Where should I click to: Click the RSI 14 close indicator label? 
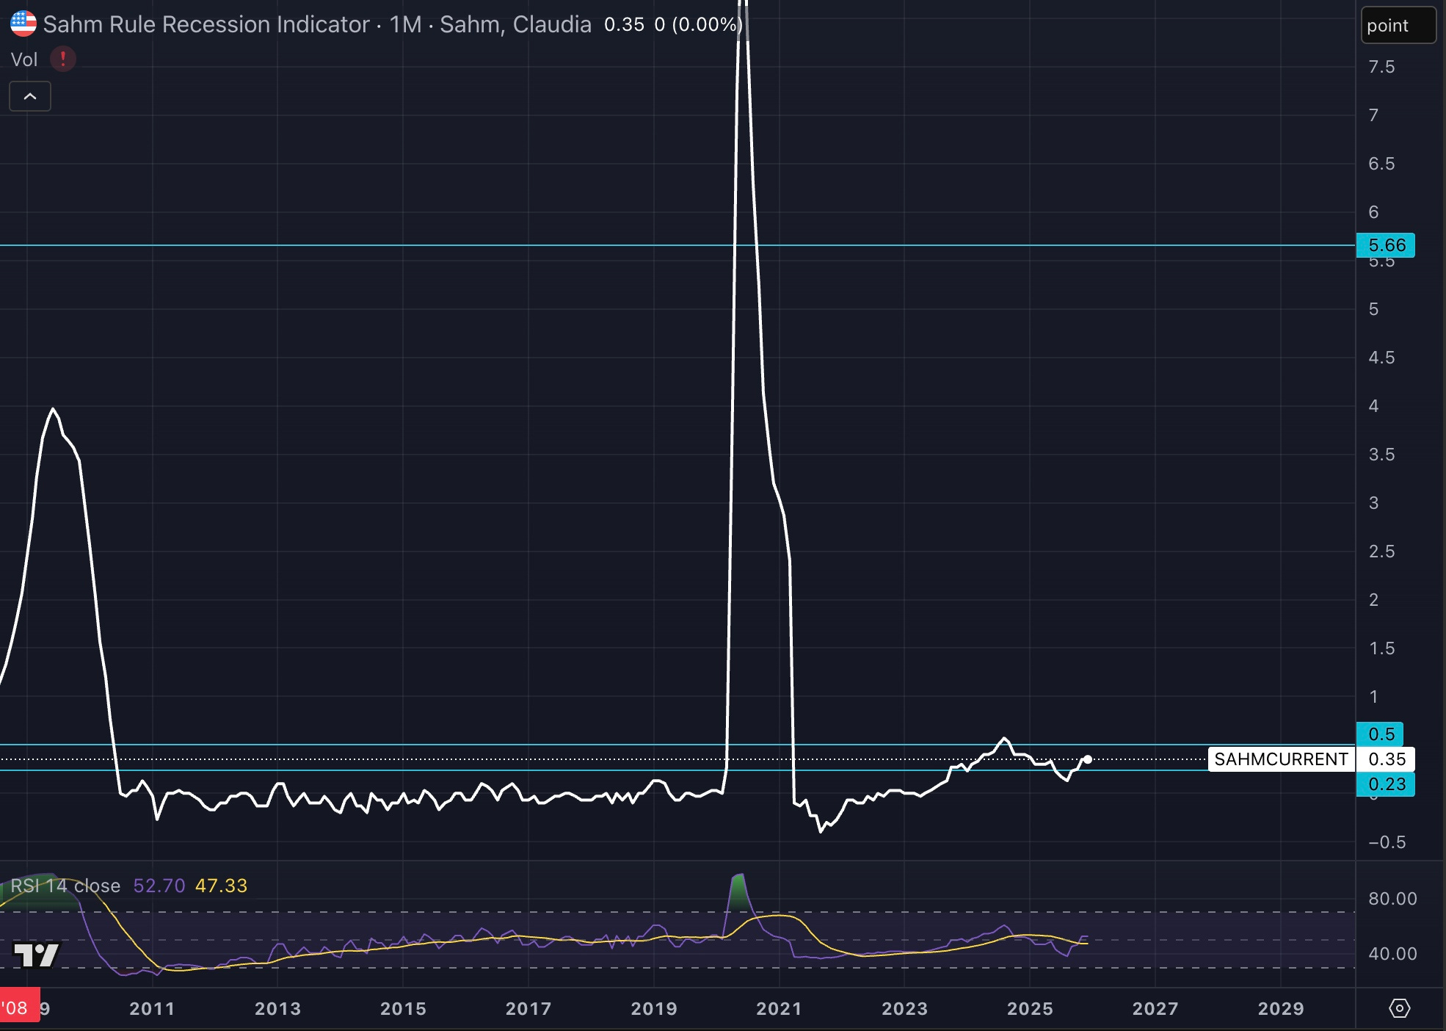click(65, 886)
